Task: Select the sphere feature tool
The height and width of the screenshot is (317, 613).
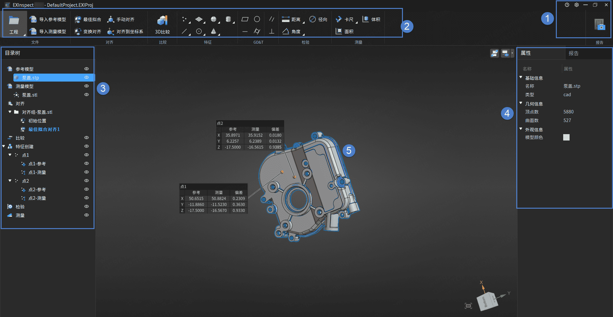Action: tap(214, 19)
